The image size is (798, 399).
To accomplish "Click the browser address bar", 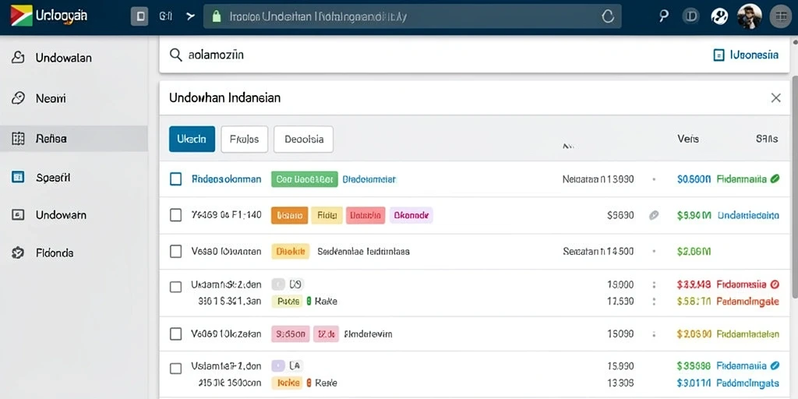I will coord(412,17).
